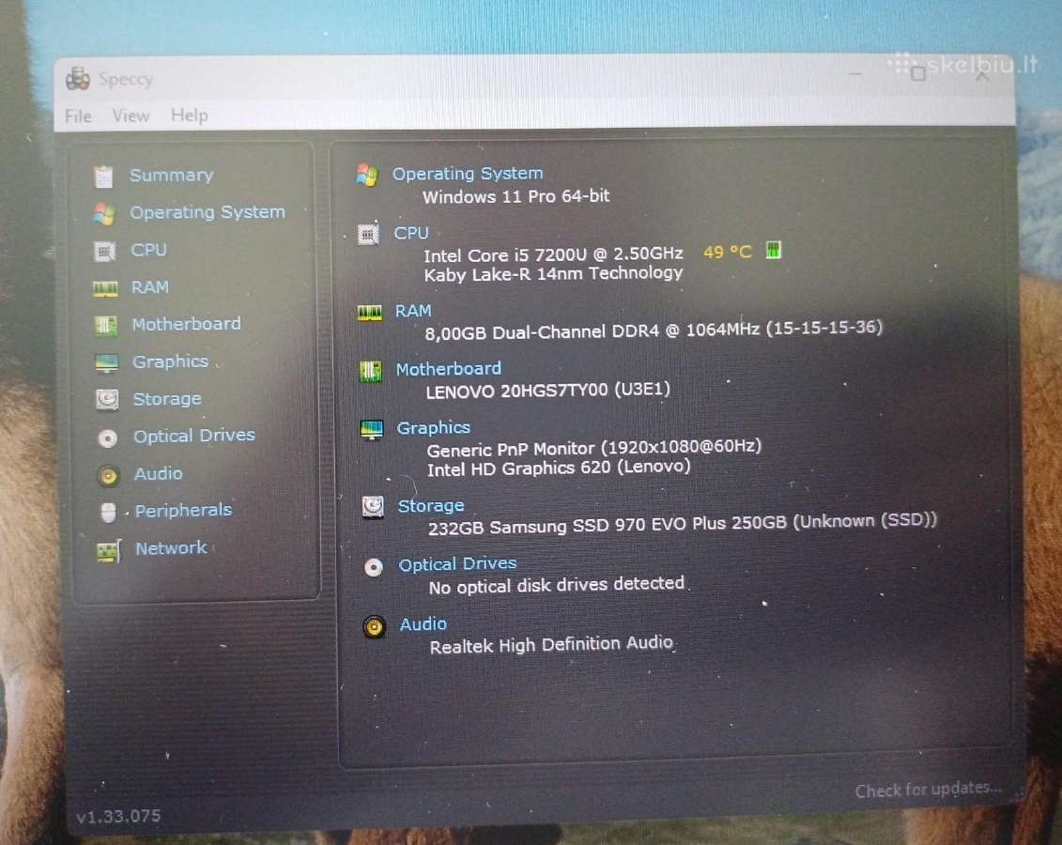View Optical Drives section from sidebar
The height and width of the screenshot is (845, 1062).
pyautogui.click(x=194, y=436)
